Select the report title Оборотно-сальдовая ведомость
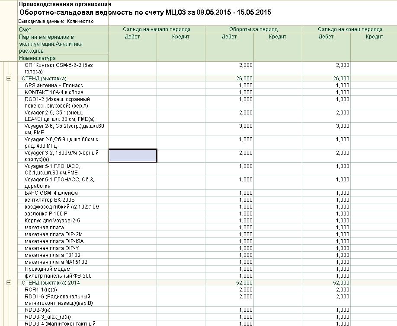 [145, 12]
